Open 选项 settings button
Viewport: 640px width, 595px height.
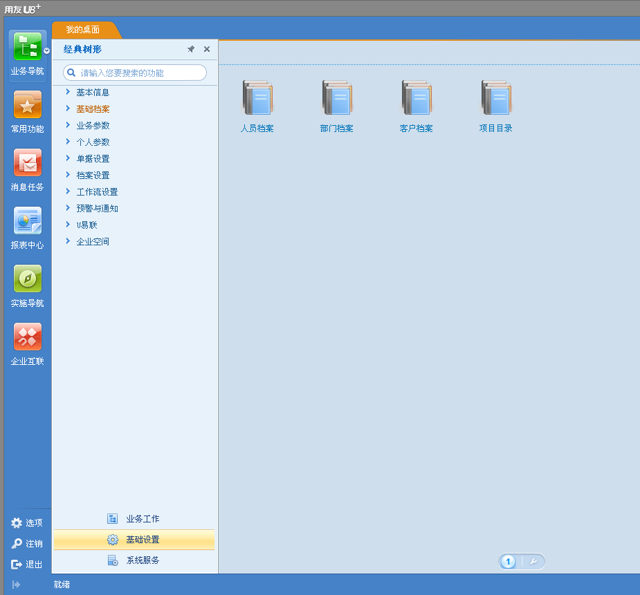(x=27, y=523)
